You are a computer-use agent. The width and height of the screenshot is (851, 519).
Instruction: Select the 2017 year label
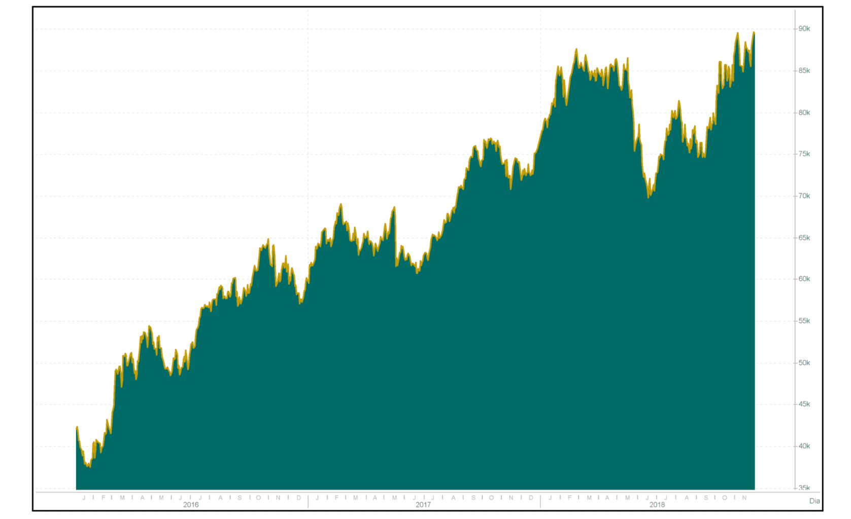(423, 505)
